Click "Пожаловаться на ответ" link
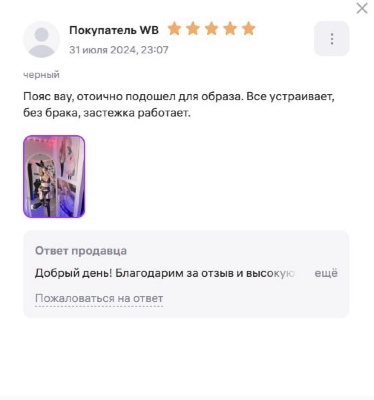Viewport: 374px width, 400px height. pos(99,298)
